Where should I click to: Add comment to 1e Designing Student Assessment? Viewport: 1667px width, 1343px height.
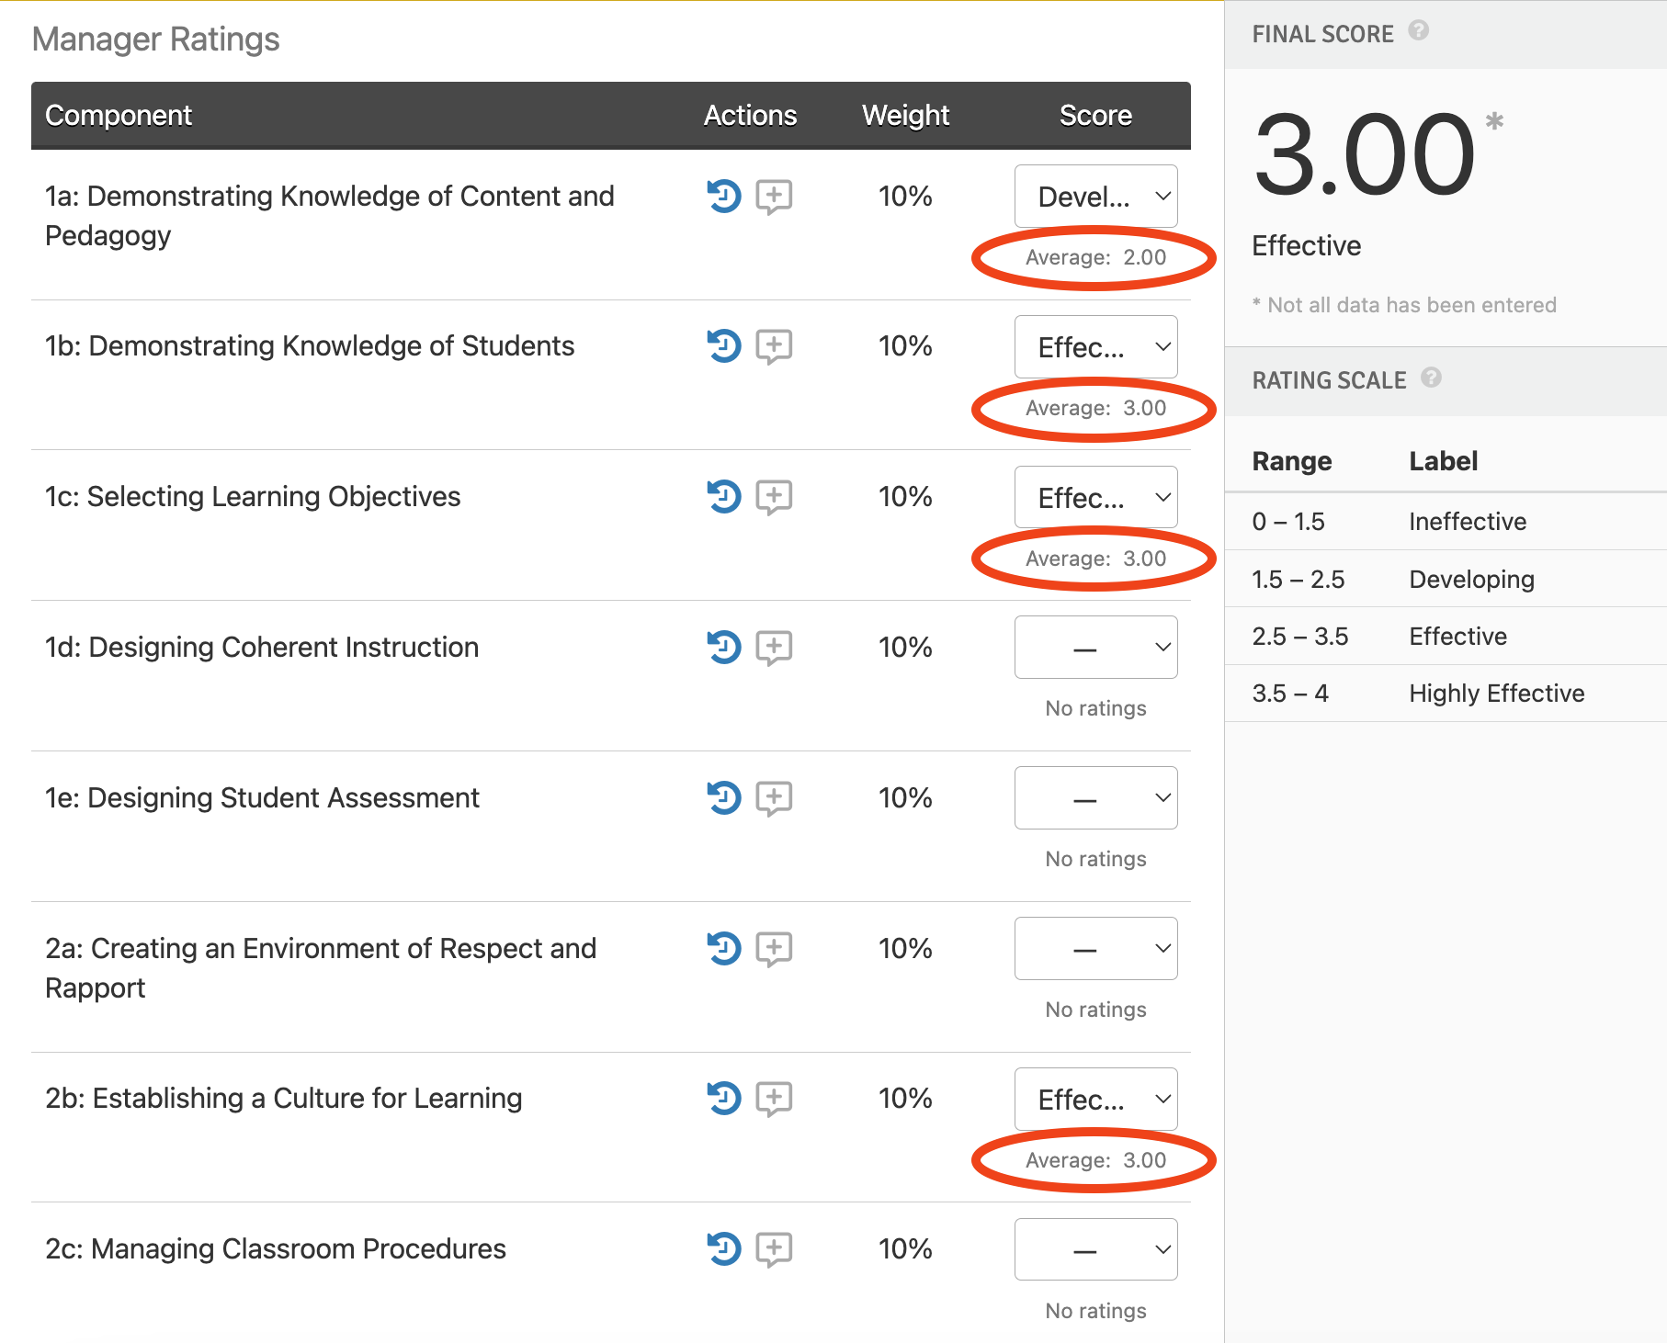click(x=774, y=798)
